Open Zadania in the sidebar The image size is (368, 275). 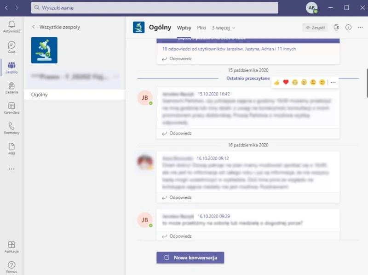[x=11, y=87]
